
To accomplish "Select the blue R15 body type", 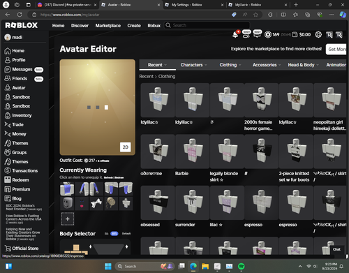I will pos(114,234).
